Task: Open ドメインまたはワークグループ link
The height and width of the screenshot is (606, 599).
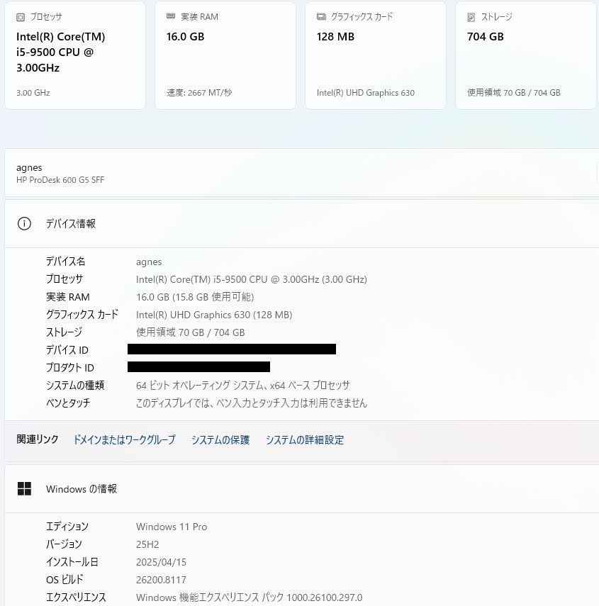Action: tap(125, 439)
